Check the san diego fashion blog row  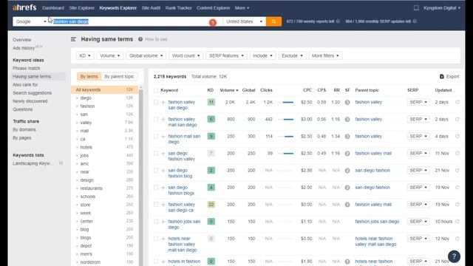156,170
